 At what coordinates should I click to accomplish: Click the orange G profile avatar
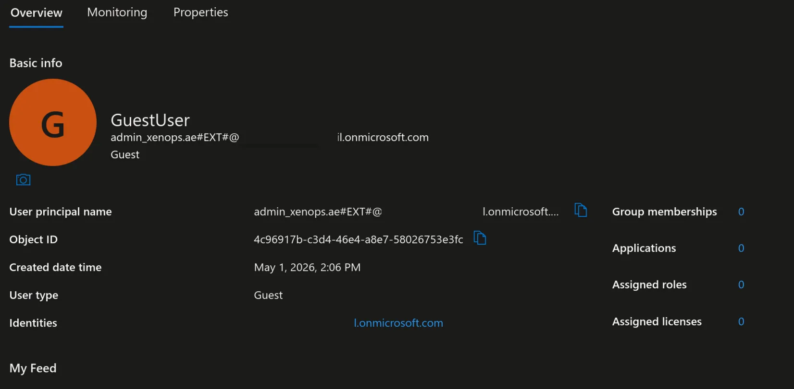tap(53, 123)
